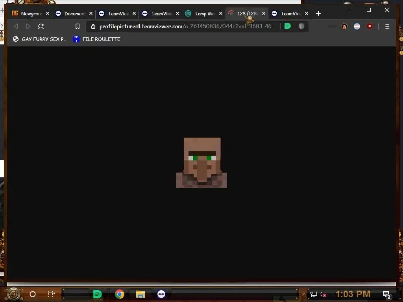Image resolution: width=403 pixels, height=302 pixels.
Task: View site info via the padlock icon
Action: point(93,26)
